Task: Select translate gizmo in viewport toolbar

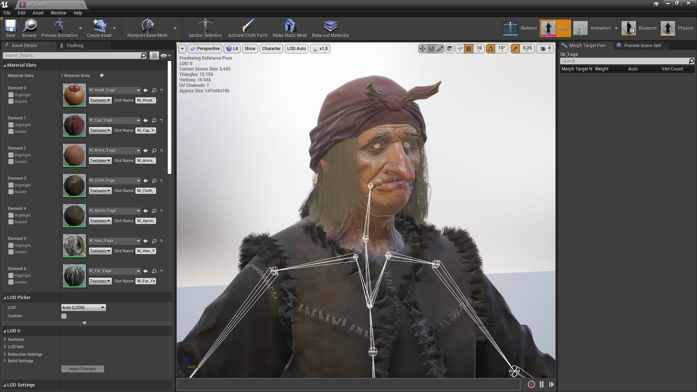Action: pos(422,49)
